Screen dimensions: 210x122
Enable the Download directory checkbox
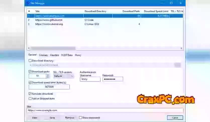coord(30,61)
